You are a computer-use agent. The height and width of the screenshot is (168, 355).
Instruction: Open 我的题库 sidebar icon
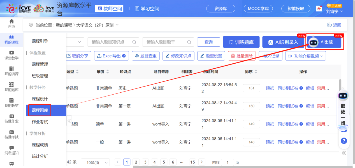11,85
